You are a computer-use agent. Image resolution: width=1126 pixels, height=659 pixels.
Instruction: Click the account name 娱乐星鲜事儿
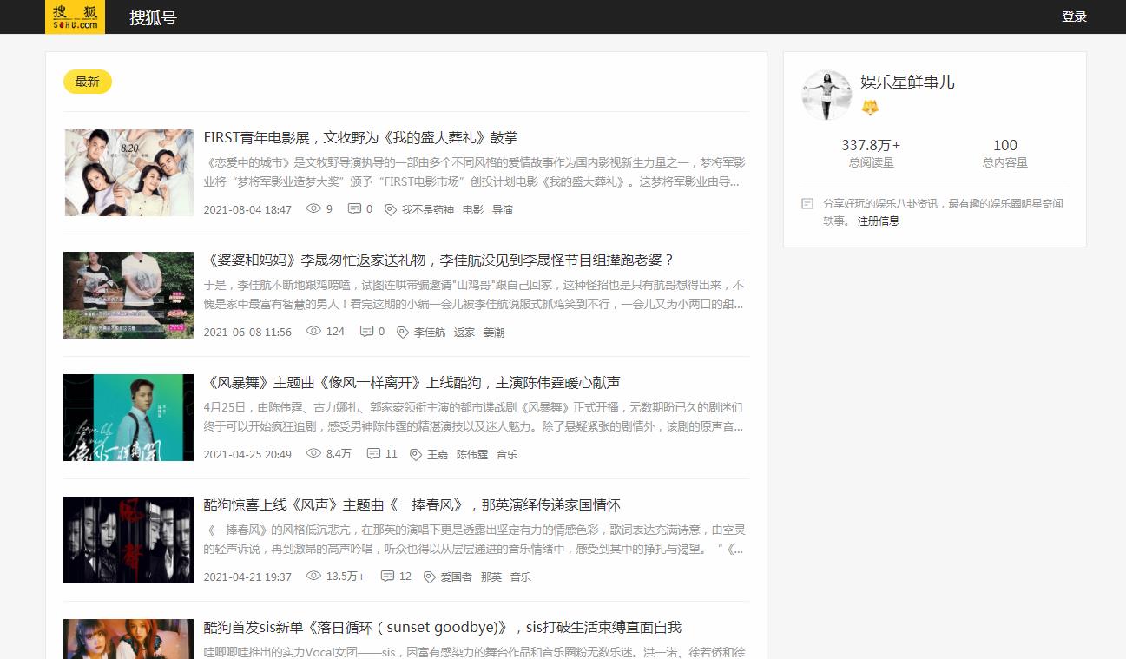point(907,82)
